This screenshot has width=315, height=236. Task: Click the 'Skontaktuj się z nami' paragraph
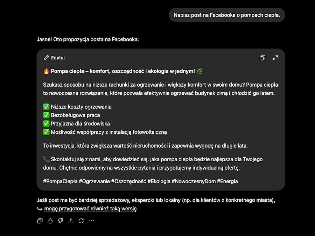tap(153, 163)
